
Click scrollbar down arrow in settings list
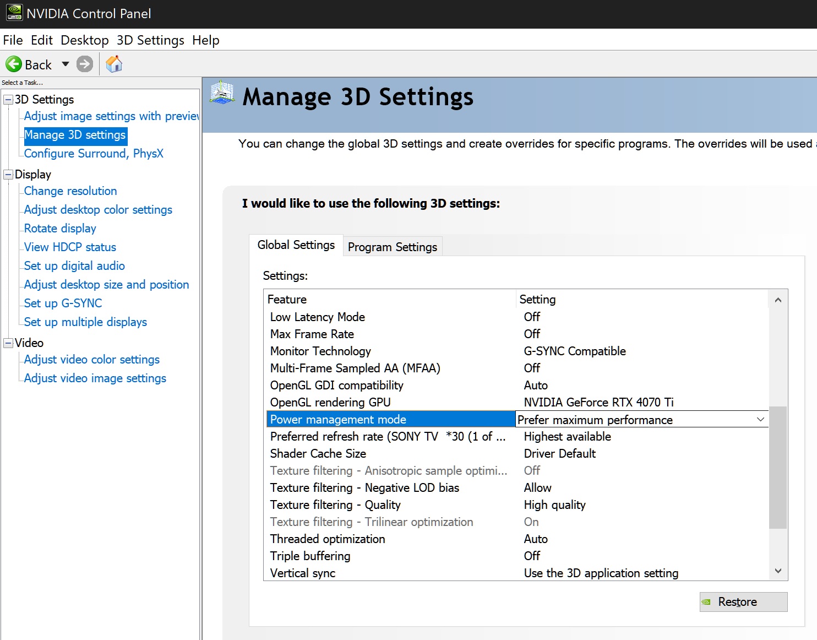(778, 571)
